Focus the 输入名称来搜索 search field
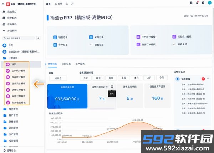 (19, 38)
